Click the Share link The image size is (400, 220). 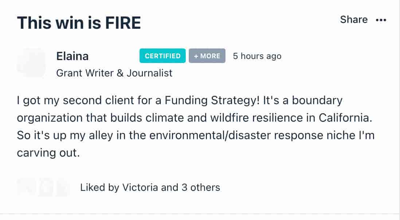[x=354, y=19]
